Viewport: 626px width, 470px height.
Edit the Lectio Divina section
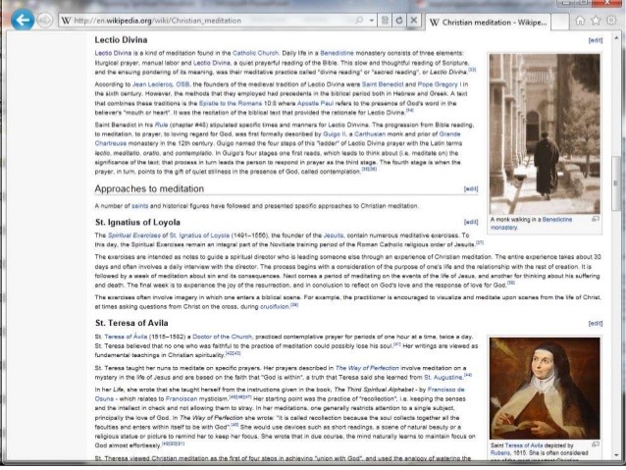tap(596, 40)
